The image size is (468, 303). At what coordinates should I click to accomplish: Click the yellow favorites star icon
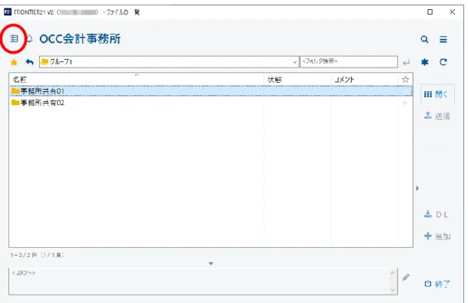(14, 62)
